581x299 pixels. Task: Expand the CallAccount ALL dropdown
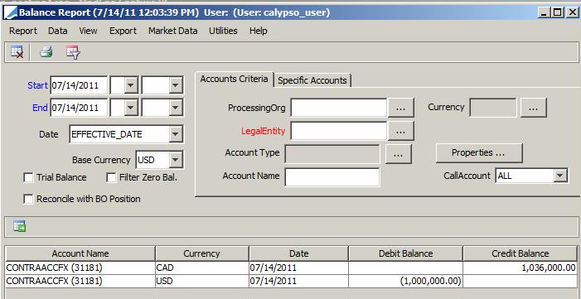560,176
